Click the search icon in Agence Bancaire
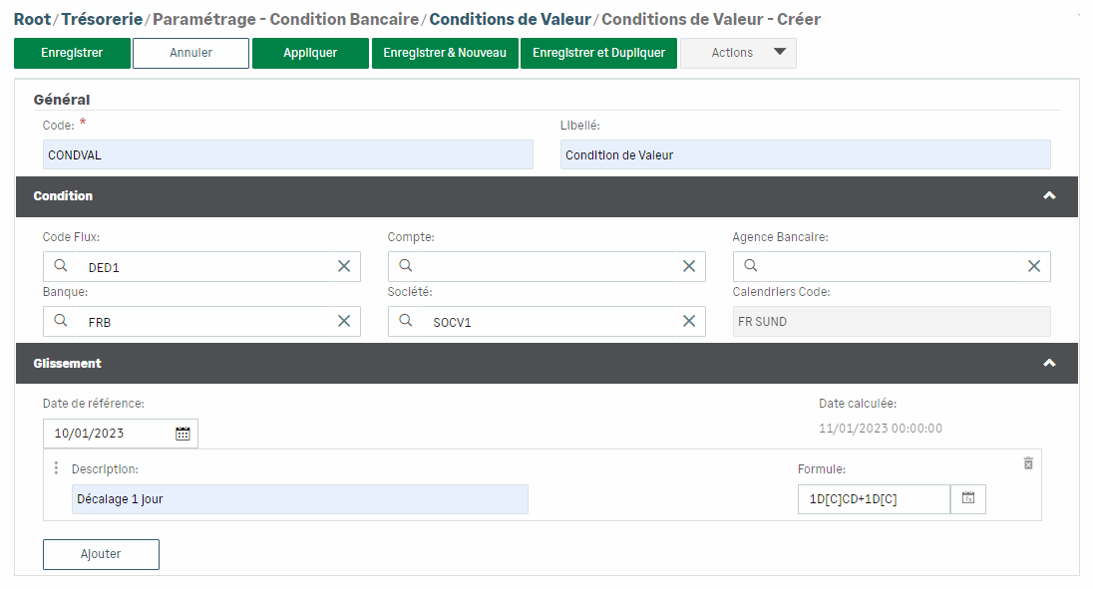Viewport: 1093px width, 589px height. [751, 266]
